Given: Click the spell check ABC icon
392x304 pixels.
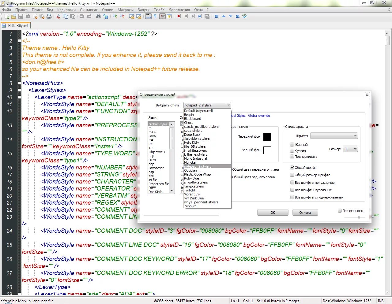Looking at the screenshot, I should [x=244, y=16].
